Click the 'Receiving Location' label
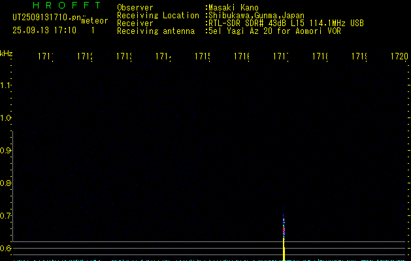This screenshot has height=261, width=411. (158, 16)
